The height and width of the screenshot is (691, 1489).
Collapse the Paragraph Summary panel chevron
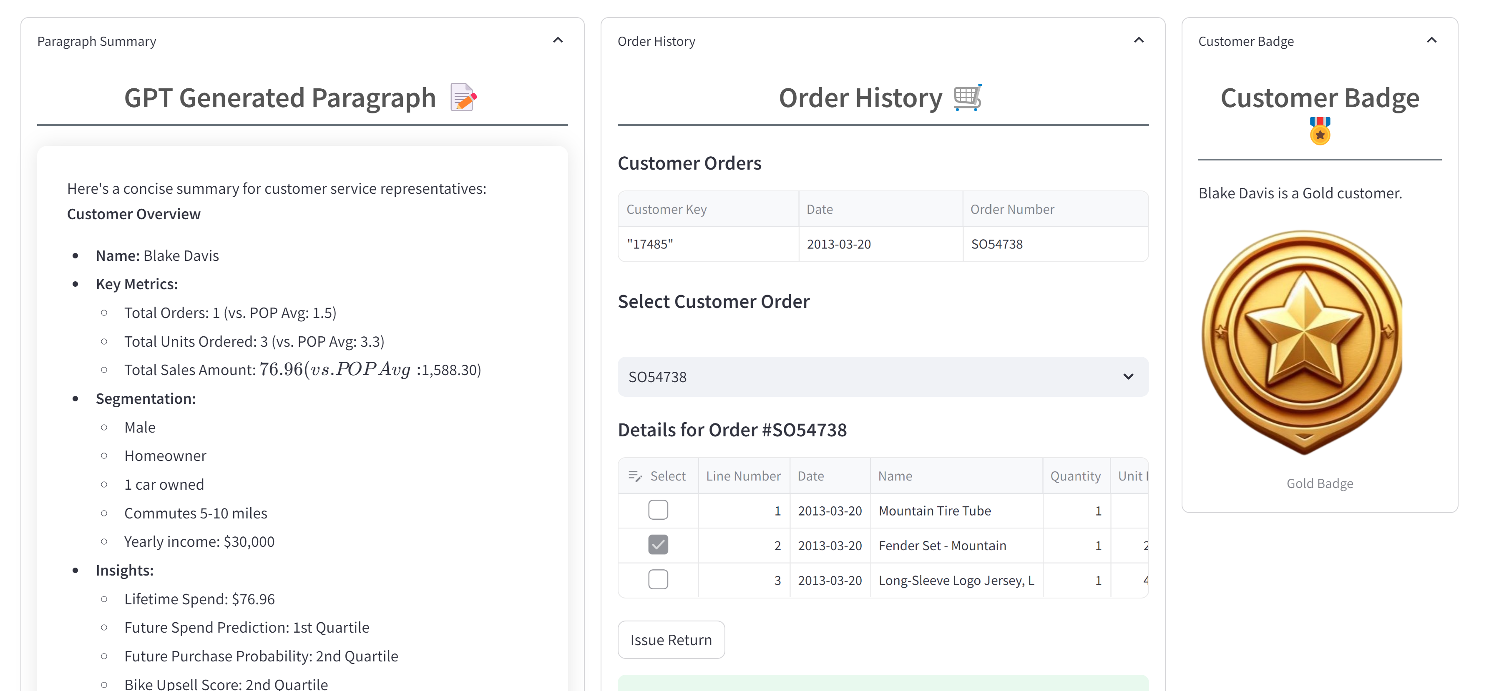point(557,40)
